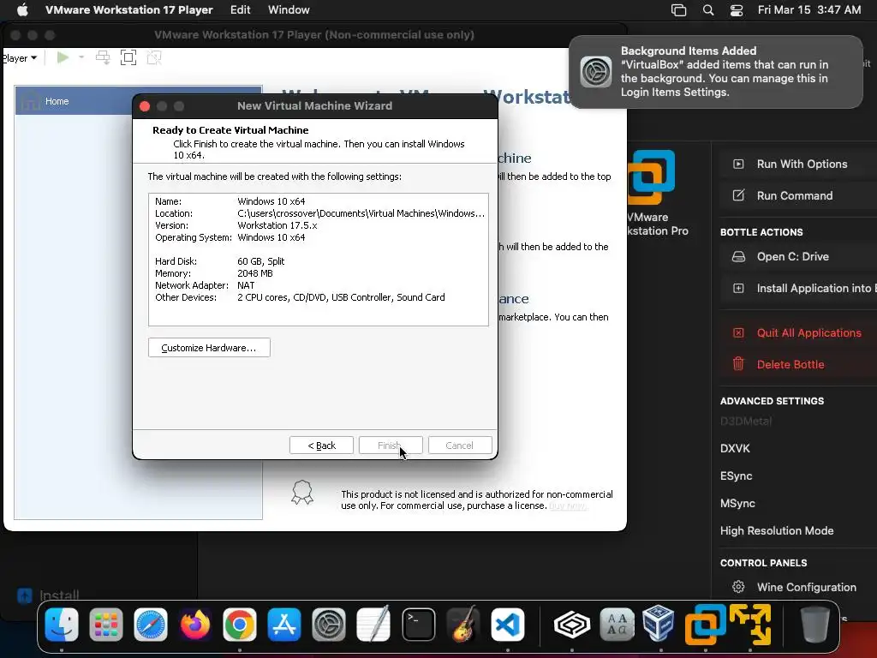Open System Settings from the Dock
877x658 pixels.
click(x=329, y=625)
